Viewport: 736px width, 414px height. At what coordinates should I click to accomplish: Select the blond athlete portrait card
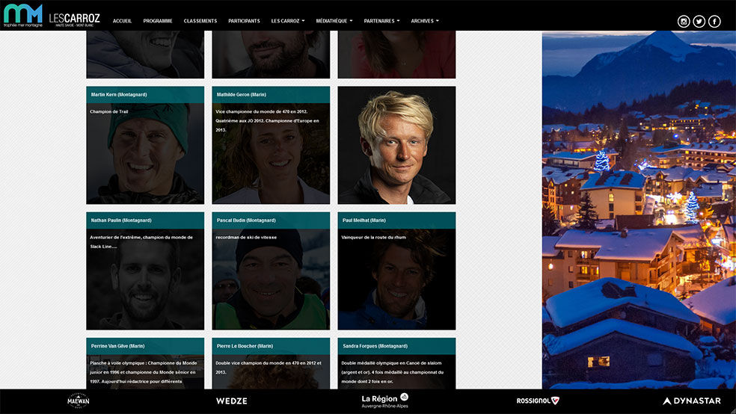pyautogui.click(x=396, y=146)
